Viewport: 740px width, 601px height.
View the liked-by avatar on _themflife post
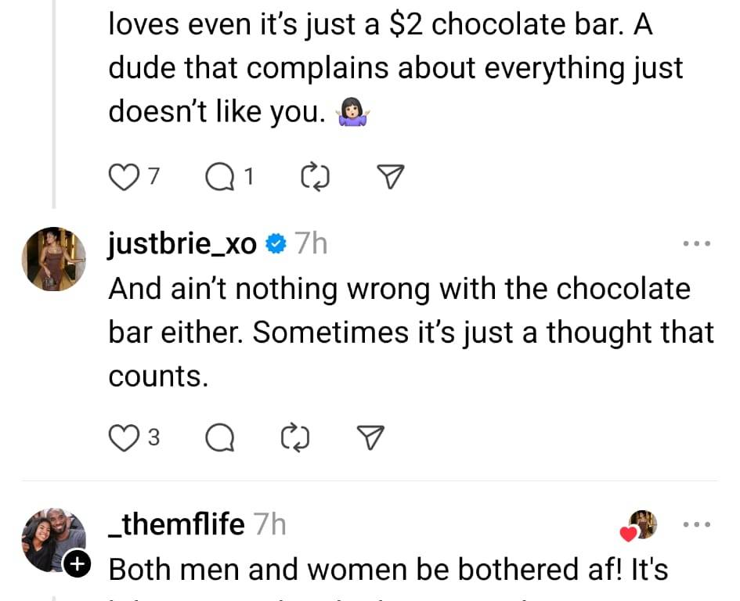644,525
